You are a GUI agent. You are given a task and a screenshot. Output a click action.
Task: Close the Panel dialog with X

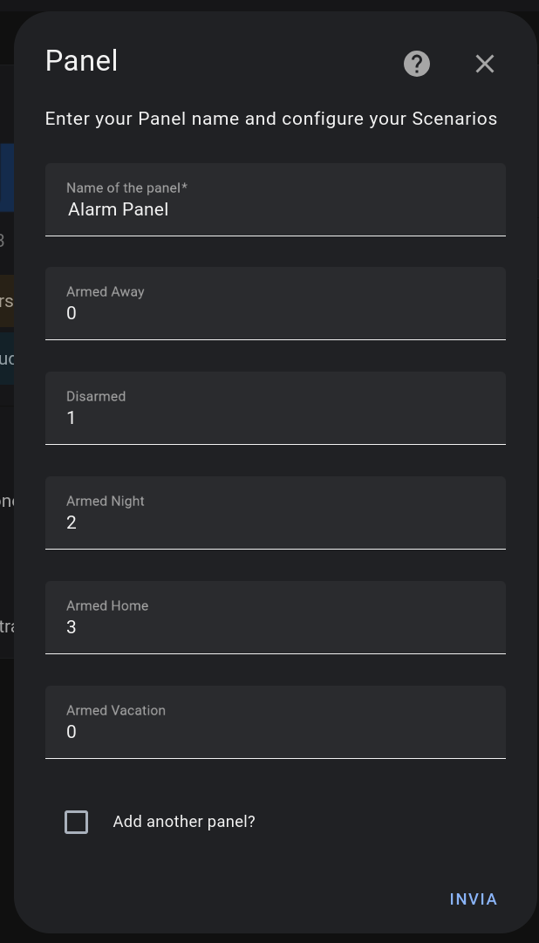pos(485,64)
